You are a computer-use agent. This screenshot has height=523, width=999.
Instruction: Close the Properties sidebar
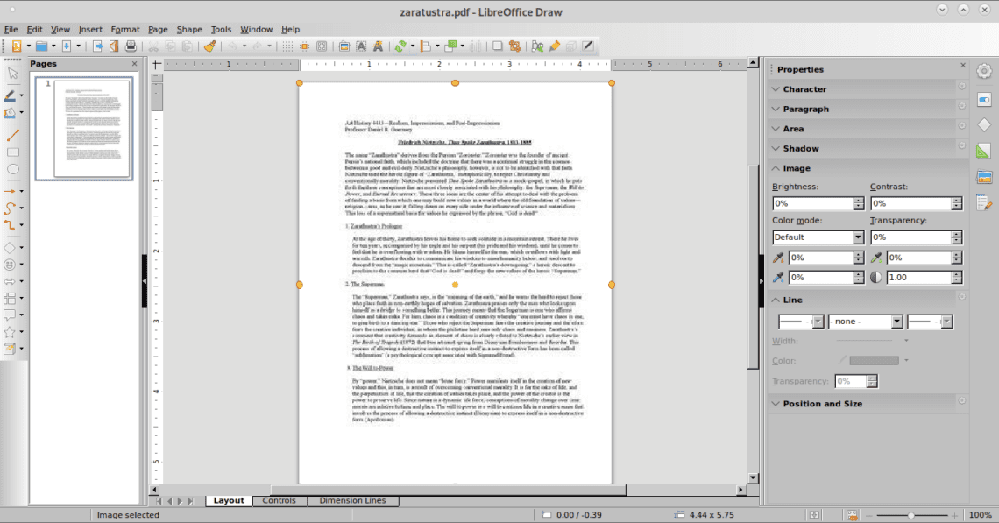click(x=961, y=69)
